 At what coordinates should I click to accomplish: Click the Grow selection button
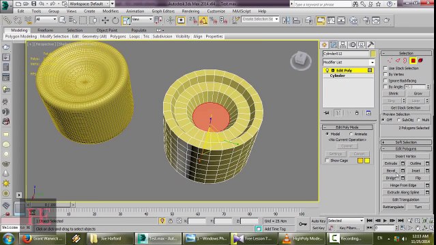[x=418, y=93]
